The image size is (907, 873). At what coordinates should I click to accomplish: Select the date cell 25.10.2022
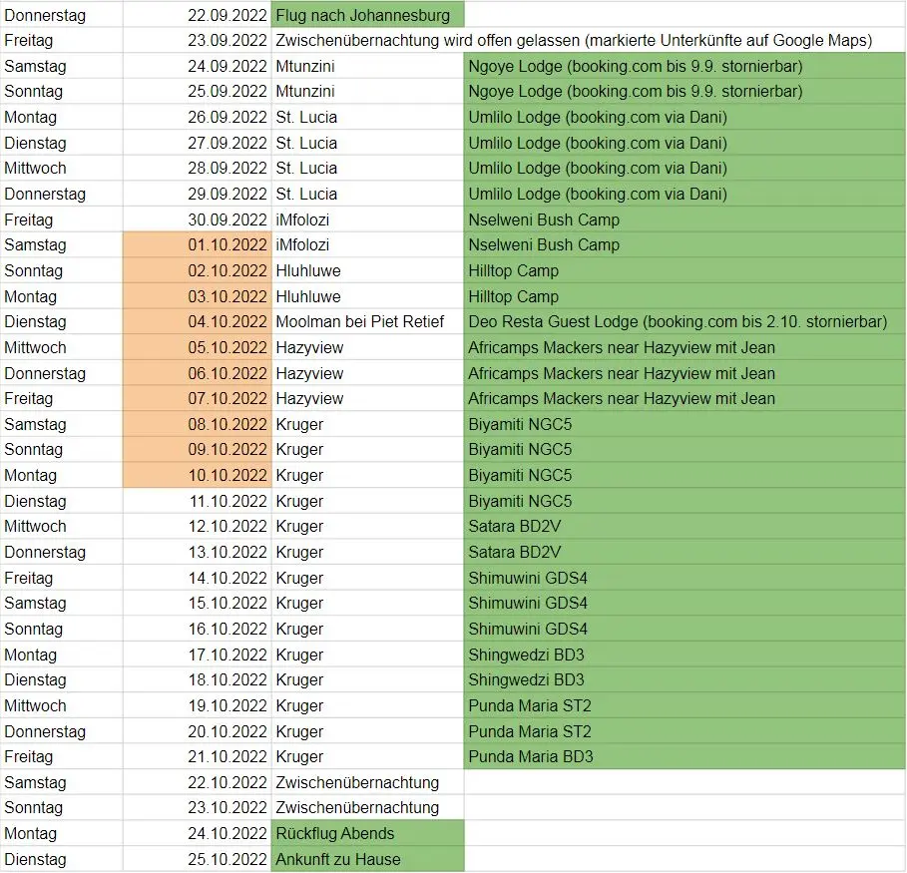198,859
